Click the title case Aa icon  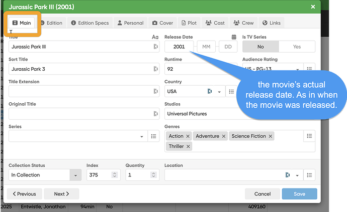pyautogui.click(x=155, y=37)
